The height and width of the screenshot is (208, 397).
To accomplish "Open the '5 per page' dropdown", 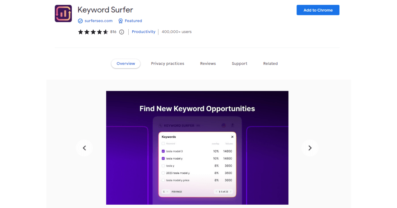I will pyautogui.click(x=165, y=191).
